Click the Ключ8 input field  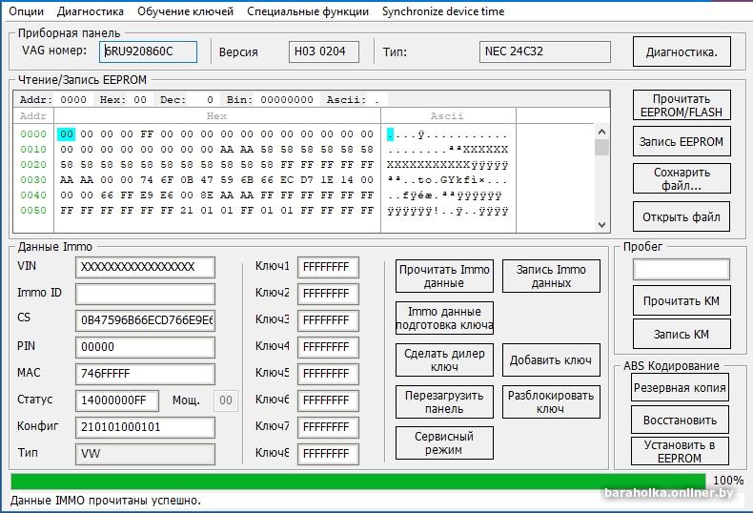click(x=328, y=454)
